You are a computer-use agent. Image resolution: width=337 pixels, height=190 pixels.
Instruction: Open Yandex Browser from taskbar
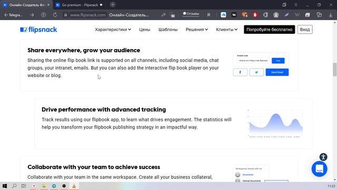(34, 186)
